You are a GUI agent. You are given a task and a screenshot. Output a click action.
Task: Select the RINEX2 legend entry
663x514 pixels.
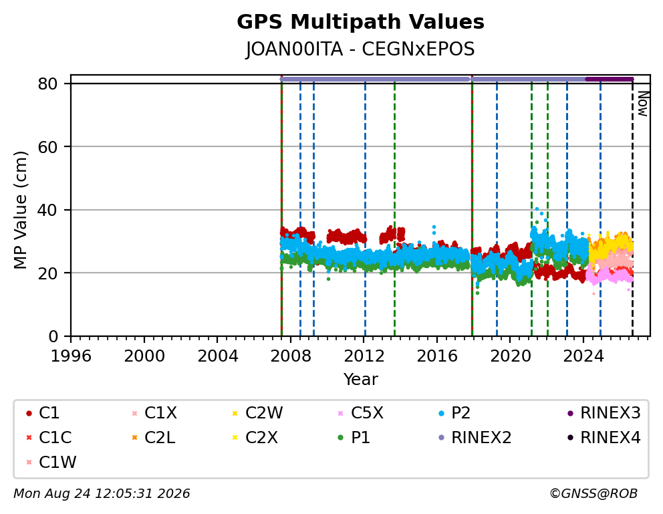pos(475,438)
